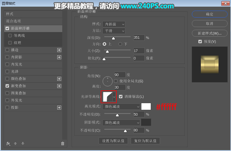Select 混合选项 in the left panel

coord(33,21)
